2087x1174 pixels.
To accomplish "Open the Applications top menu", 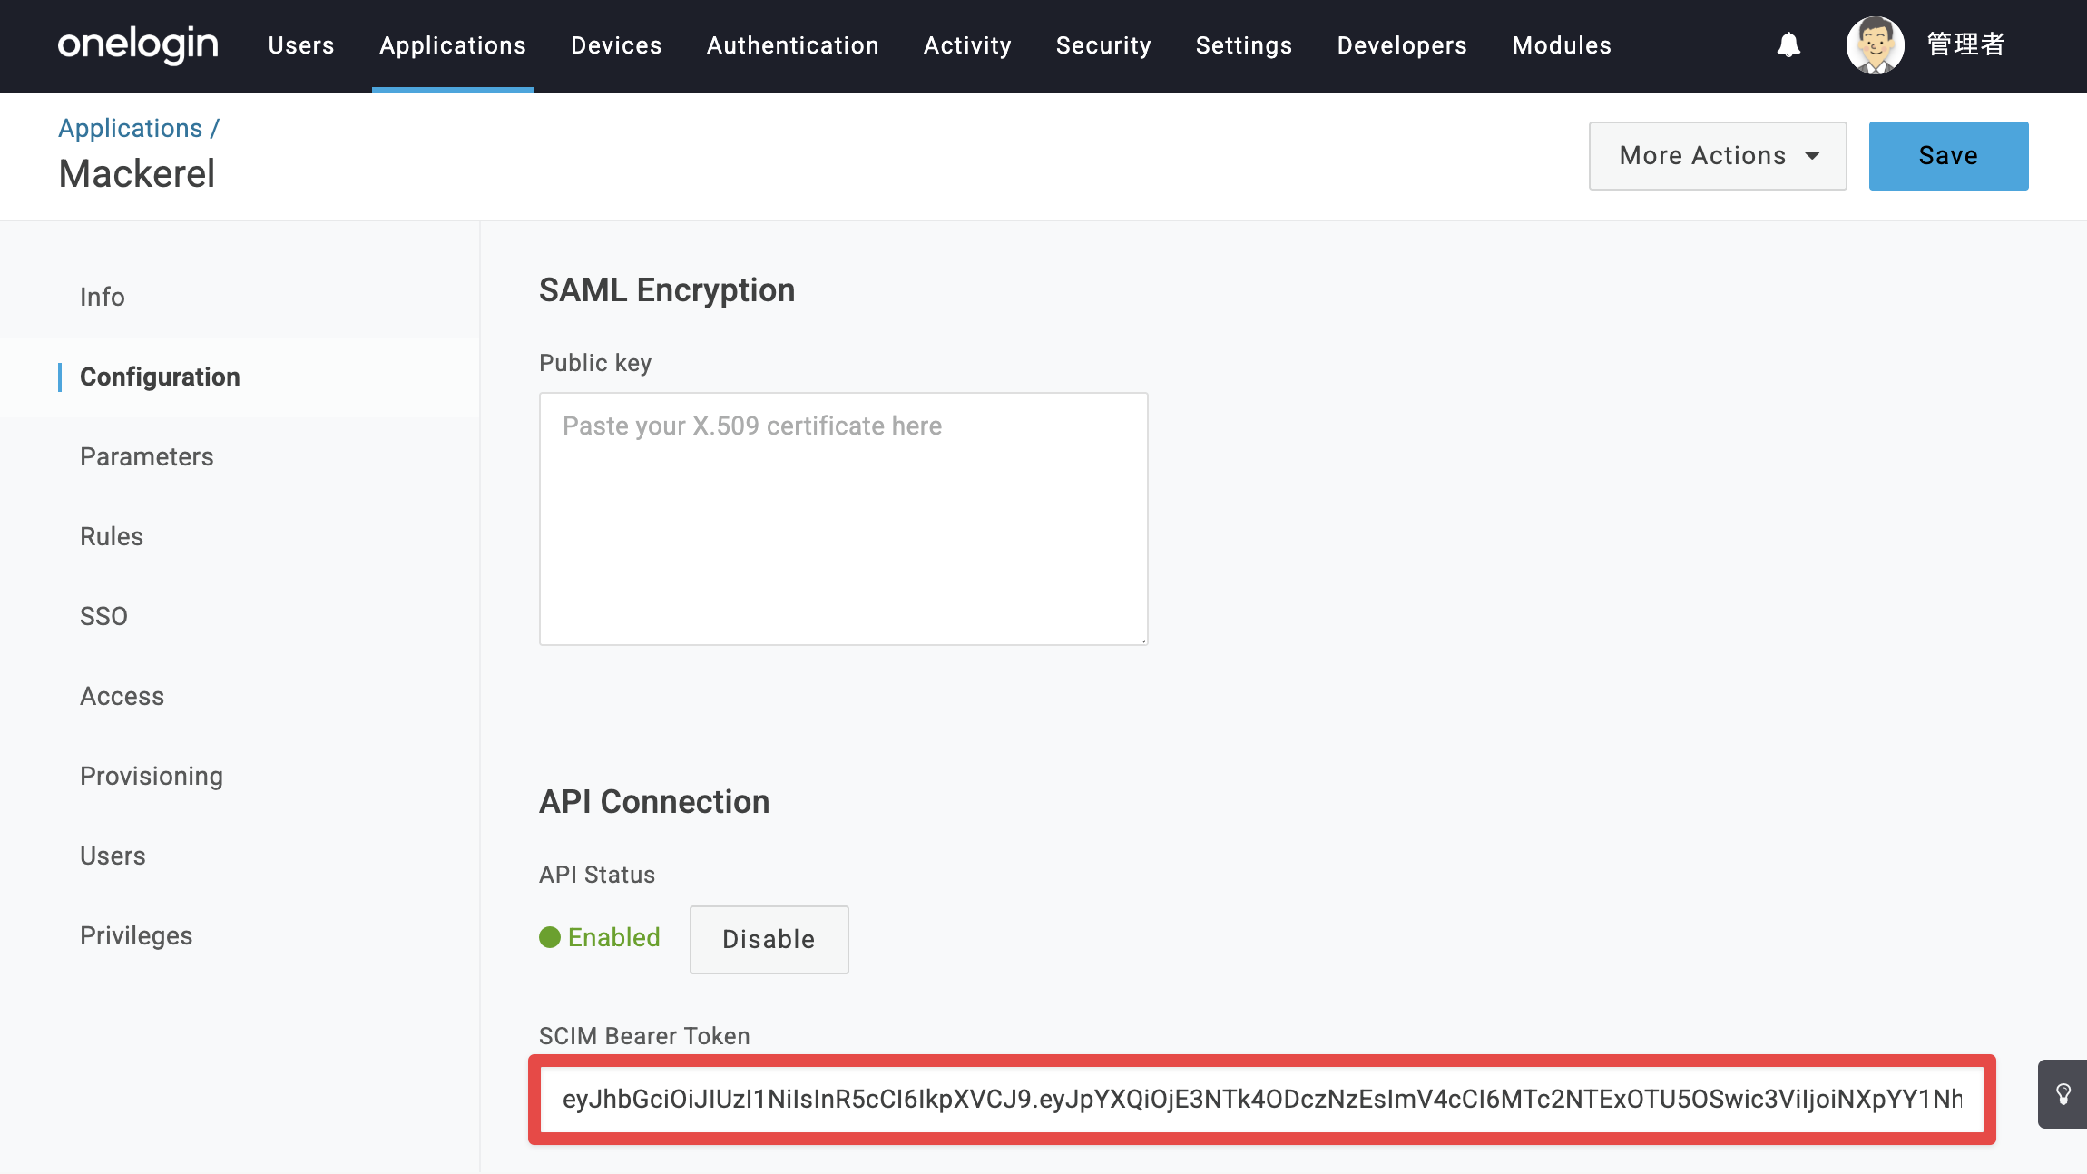I will (453, 45).
